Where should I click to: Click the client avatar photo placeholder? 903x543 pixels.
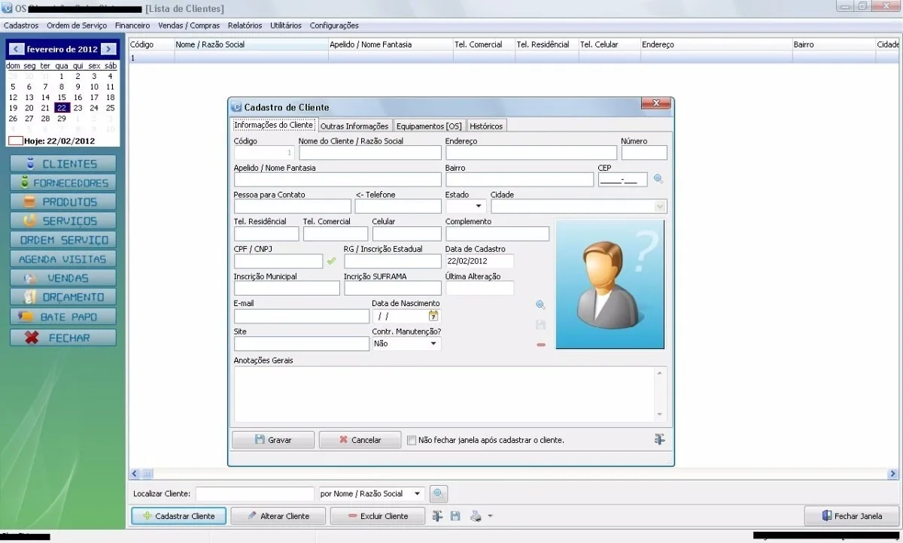610,284
